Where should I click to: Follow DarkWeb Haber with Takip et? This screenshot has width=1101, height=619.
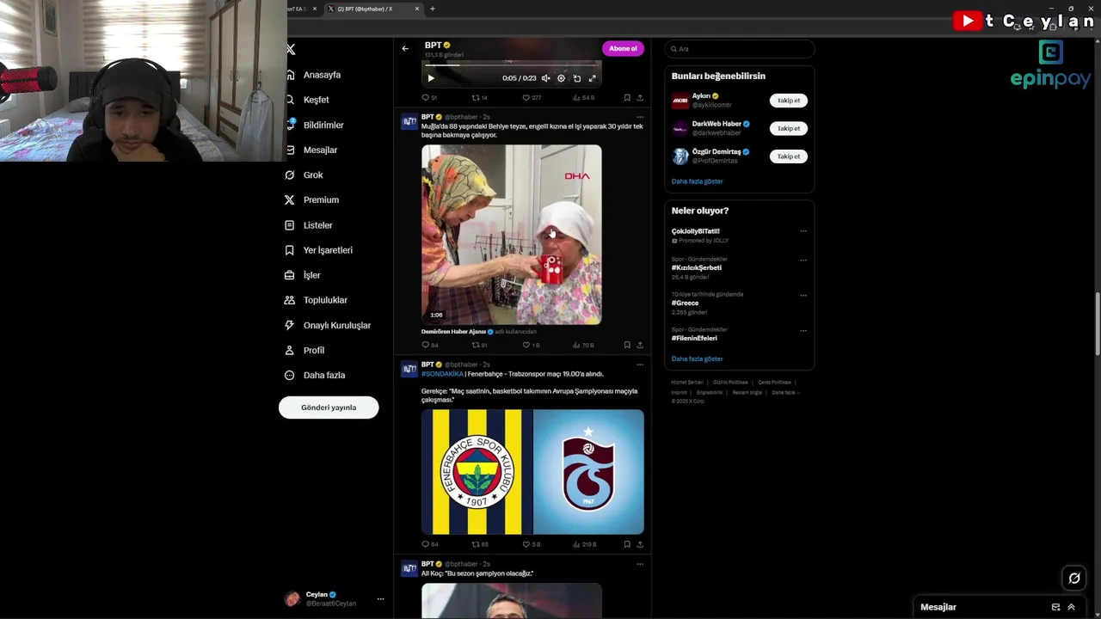789,128
